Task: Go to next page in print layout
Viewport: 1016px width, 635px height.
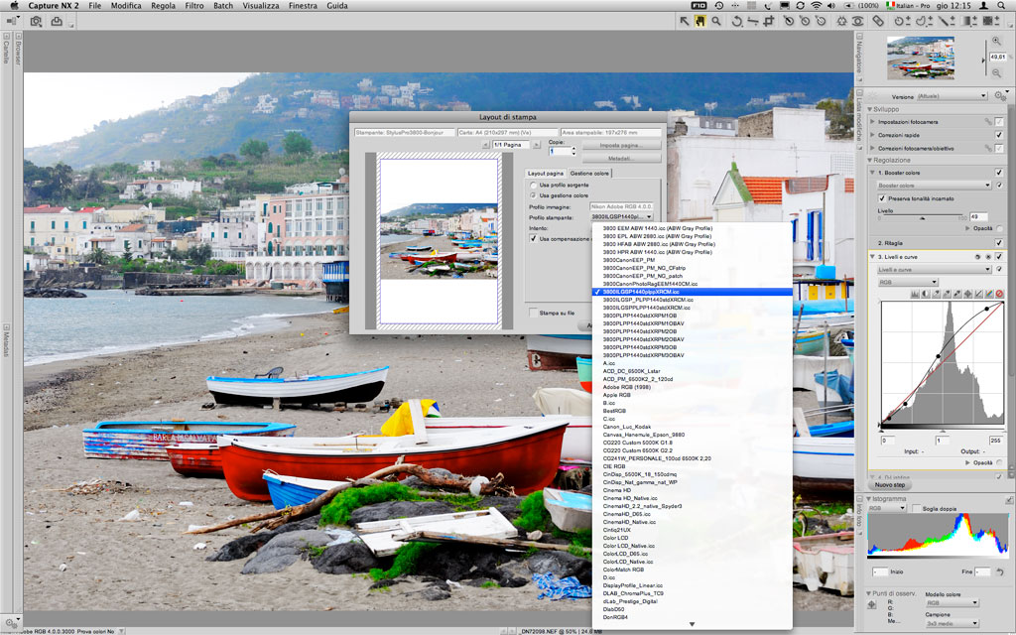Action: (536, 145)
